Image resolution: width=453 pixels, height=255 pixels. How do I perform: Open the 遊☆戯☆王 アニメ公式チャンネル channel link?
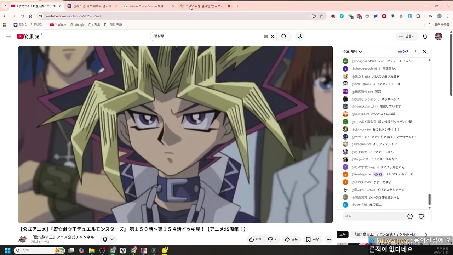tap(63, 237)
